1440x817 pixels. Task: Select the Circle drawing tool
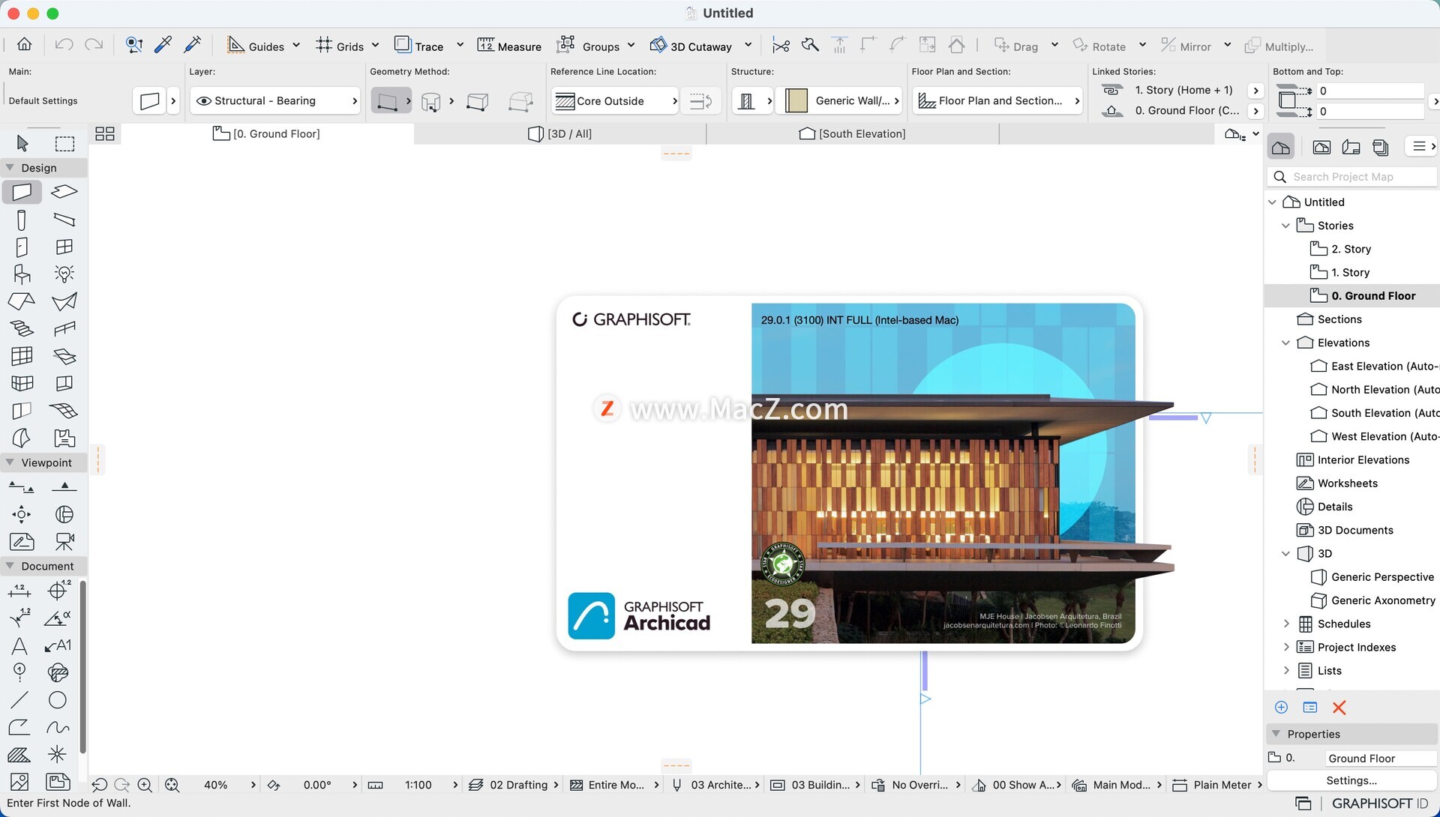click(58, 700)
